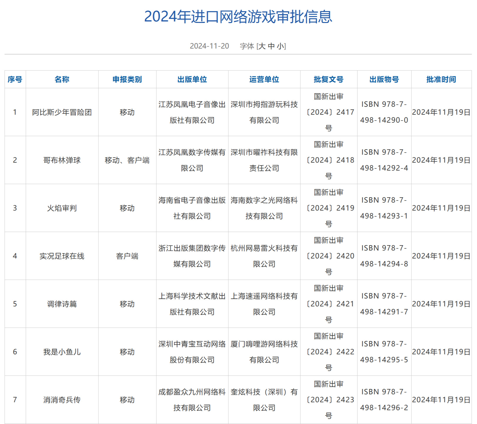
Task: Click 移动 category in 我是小鱼儿 row
Action: (x=127, y=352)
